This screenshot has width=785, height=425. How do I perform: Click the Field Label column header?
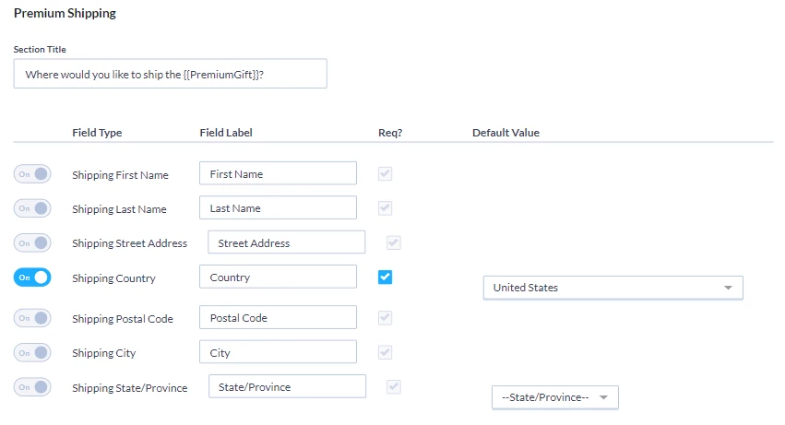(226, 133)
